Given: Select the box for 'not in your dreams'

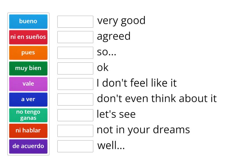Looking at the screenshot, I should tap(75, 130).
